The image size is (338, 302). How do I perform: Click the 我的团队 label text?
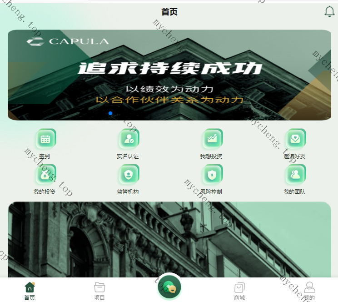pyautogui.click(x=294, y=191)
